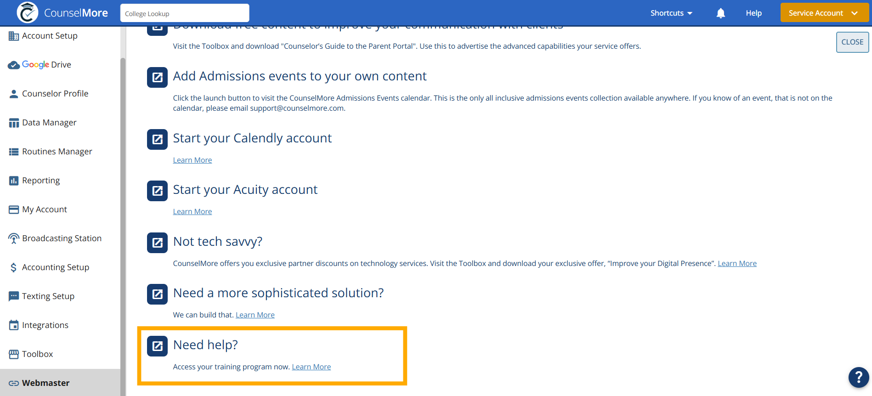Click the launch icon next to Not tech savvy
Image resolution: width=872 pixels, height=396 pixels.
[x=157, y=243]
